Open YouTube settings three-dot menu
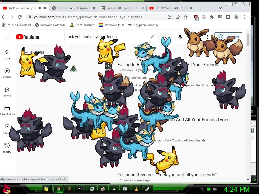 pyautogui.click(x=207, y=37)
